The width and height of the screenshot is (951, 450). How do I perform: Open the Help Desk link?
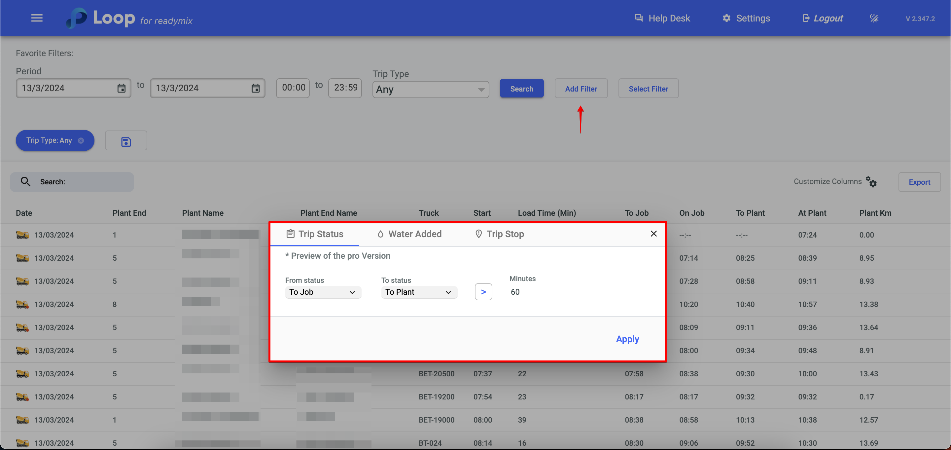tap(662, 18)
